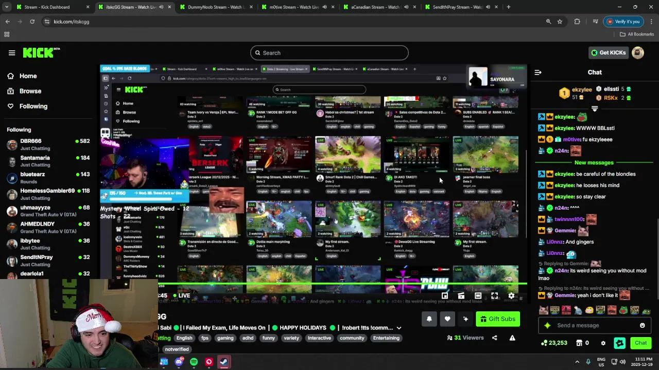
Task: Bookmark this page star icon
Action: [x=560, y=22]
